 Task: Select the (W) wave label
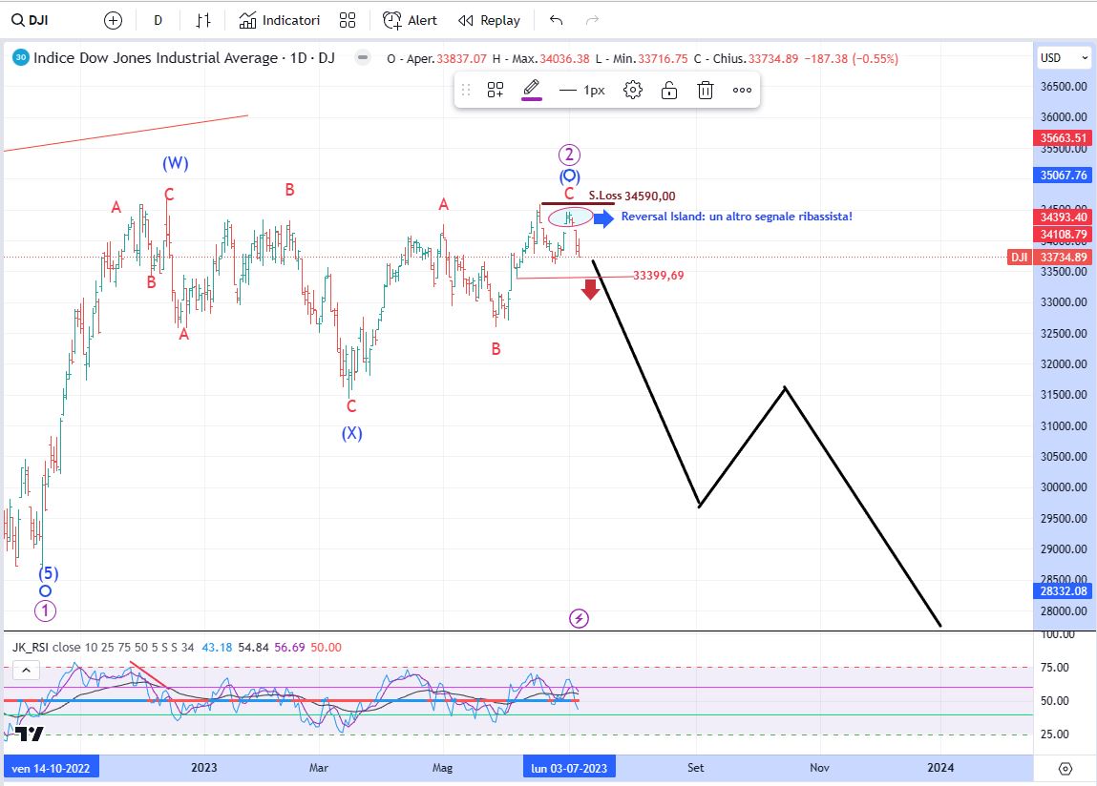pos(176,163)
